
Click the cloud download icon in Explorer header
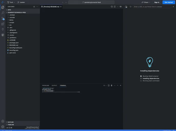(x=34, y=7)
